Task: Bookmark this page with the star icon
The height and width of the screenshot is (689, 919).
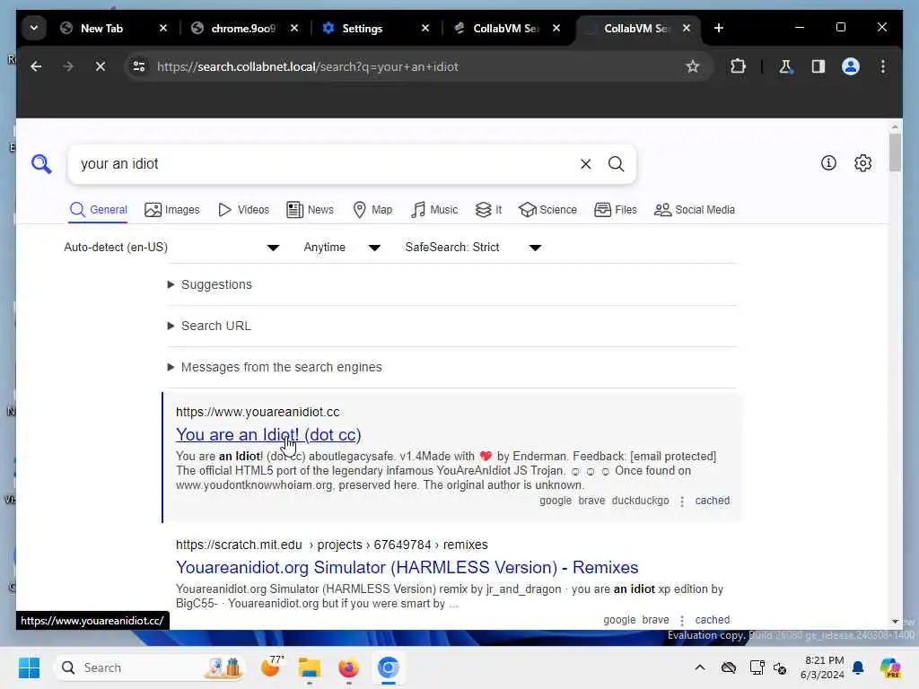Action: 693,66
